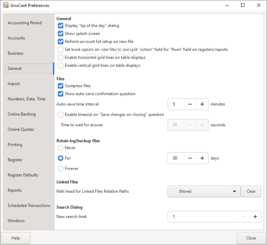The image size is (267, 245).
Task: Open the Online Quotes tab
Action: click(29, 129)
